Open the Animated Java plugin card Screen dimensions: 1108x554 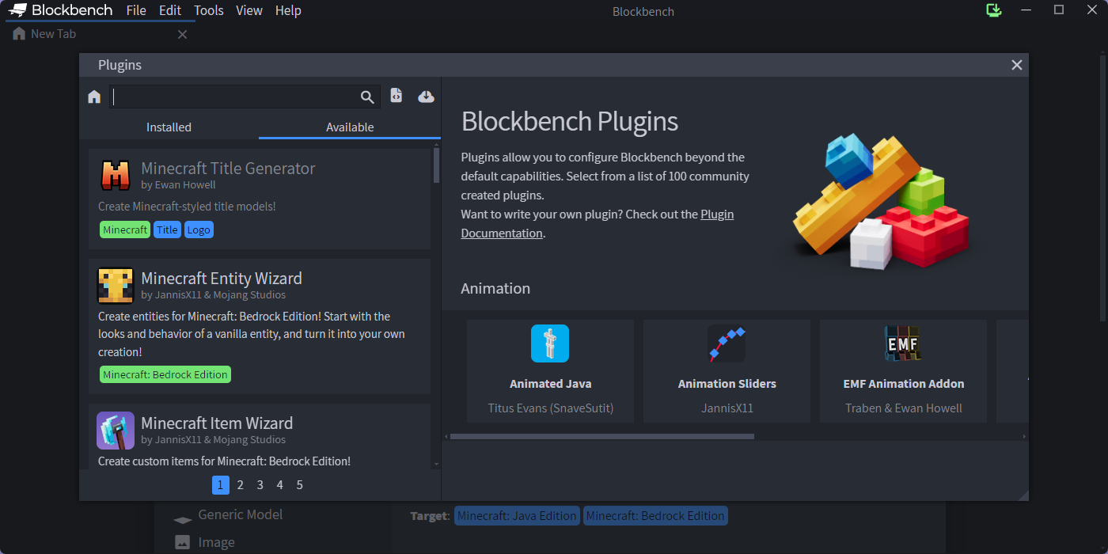[x=550, y=370]
